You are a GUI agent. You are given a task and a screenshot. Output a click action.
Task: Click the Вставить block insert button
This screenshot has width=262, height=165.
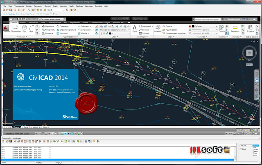pyautogui.click(x=158, y=29)
